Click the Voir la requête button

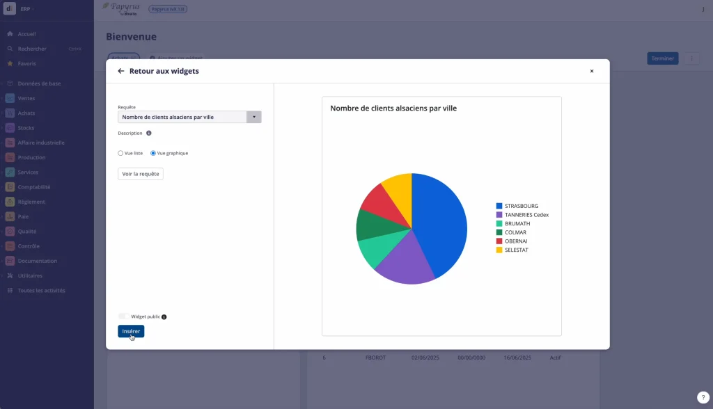tap(139, 173)
